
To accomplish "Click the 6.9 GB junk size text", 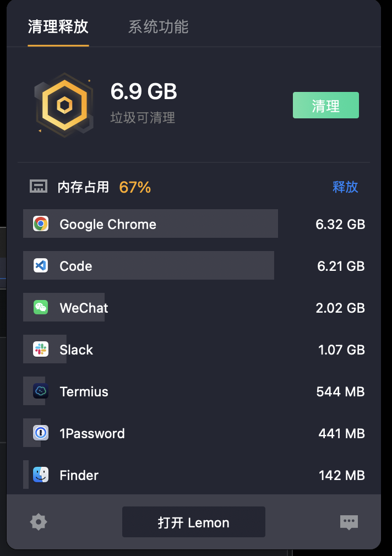I will pos(144,91).
